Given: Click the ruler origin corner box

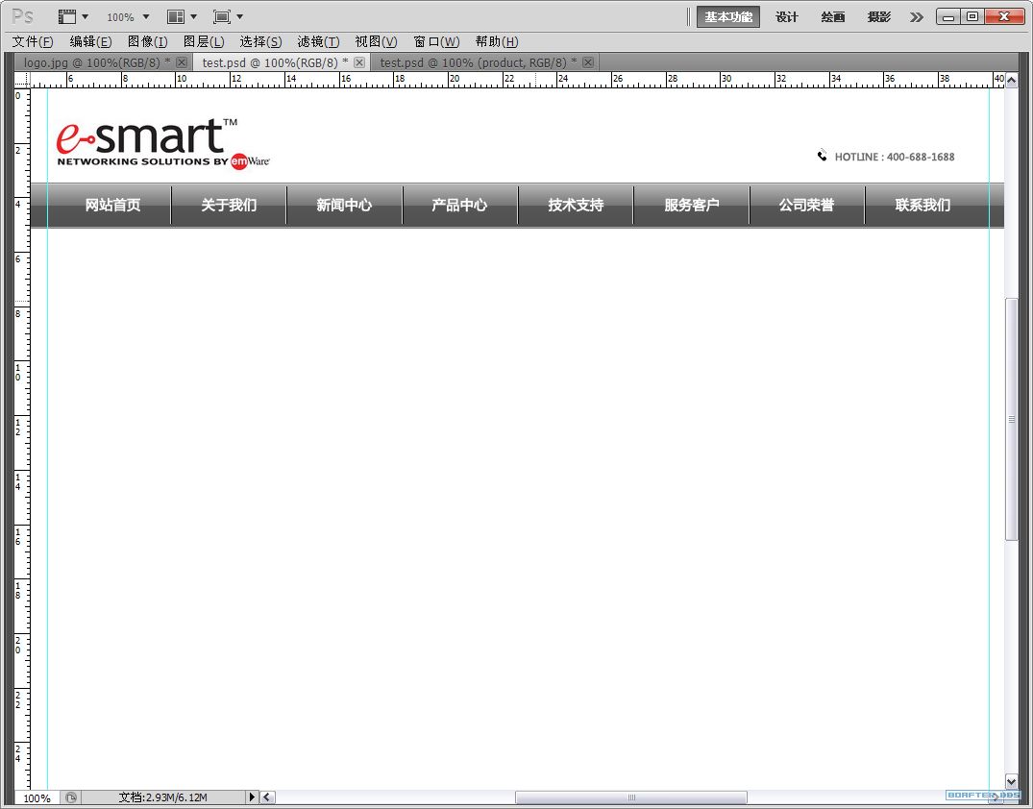Looking at the screenshot, I should [x=22, y=80].
